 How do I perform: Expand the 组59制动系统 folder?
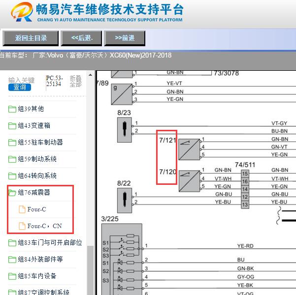(x=37, y=159)
